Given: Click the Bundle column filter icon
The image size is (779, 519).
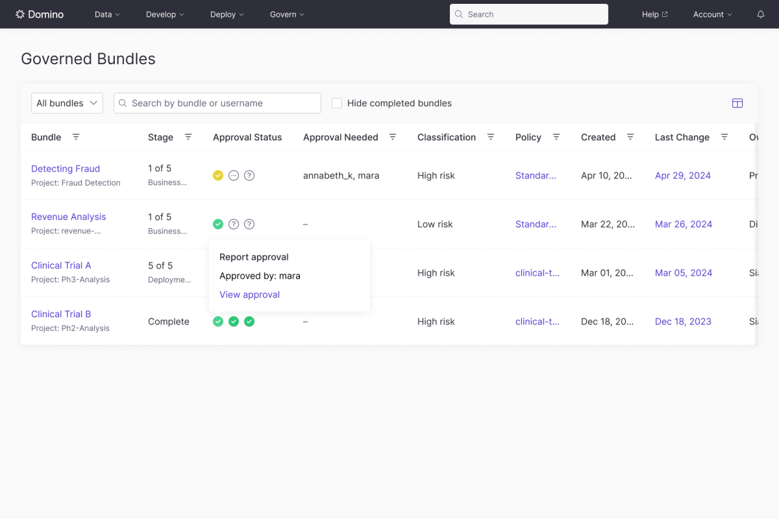Looking at the screenshot, I should [x=76, y=137].
